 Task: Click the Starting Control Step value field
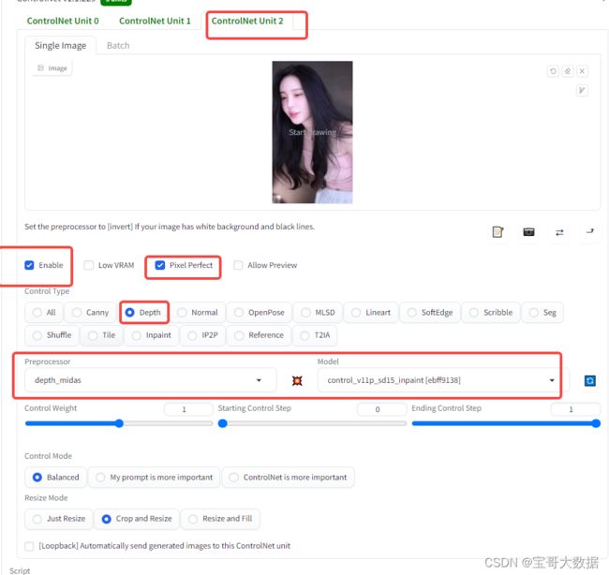click(381, 409)
